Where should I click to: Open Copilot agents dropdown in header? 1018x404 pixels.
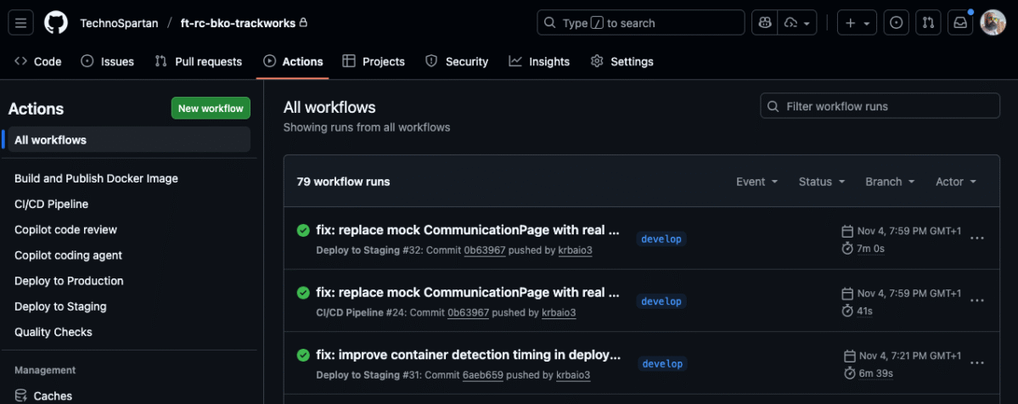click(797, 23)
